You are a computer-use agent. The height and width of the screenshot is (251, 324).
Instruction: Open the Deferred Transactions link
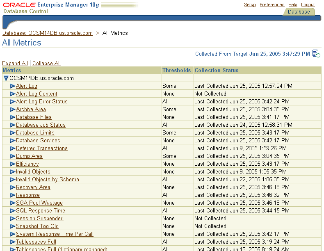42,148
